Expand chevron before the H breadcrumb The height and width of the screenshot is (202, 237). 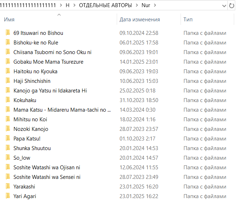pos(61,5)
